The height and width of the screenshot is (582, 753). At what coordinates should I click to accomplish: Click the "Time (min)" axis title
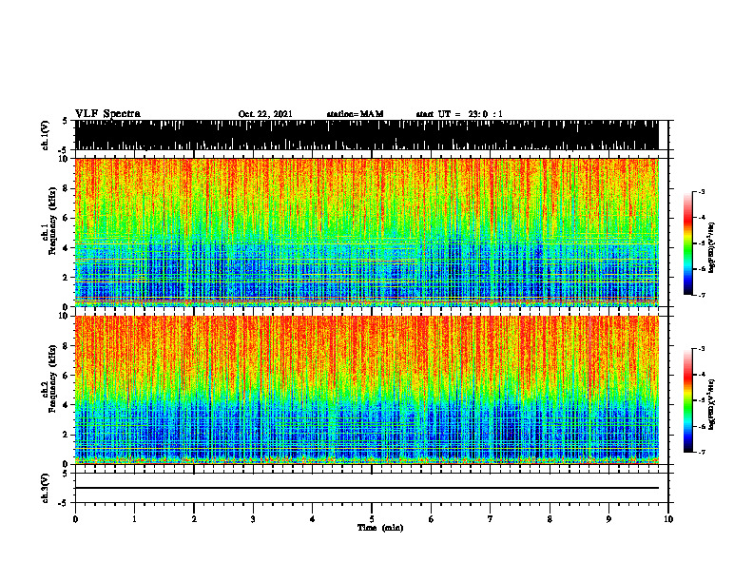coord(380,528)
